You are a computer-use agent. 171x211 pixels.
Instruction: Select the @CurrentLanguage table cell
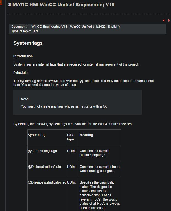click(42, 151)
